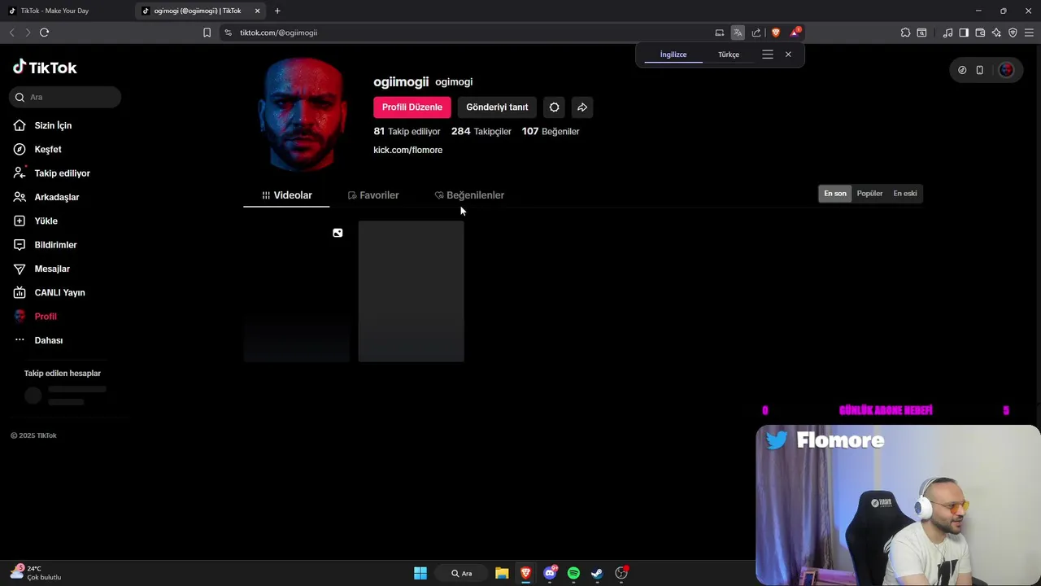Click Profili Düzenle button

point(412,107)
